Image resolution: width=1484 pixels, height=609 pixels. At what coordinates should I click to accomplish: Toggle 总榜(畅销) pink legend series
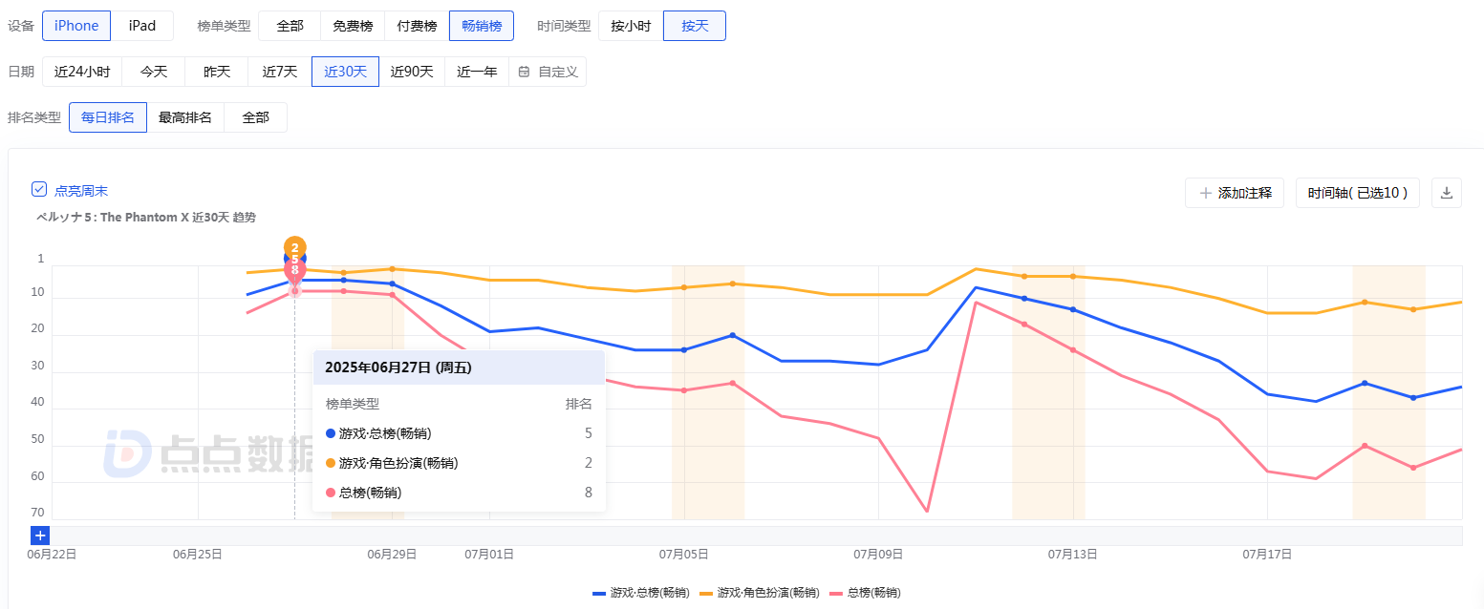tap(865, 593)
